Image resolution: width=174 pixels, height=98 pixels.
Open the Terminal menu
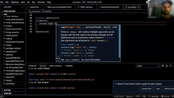(41, 2)
